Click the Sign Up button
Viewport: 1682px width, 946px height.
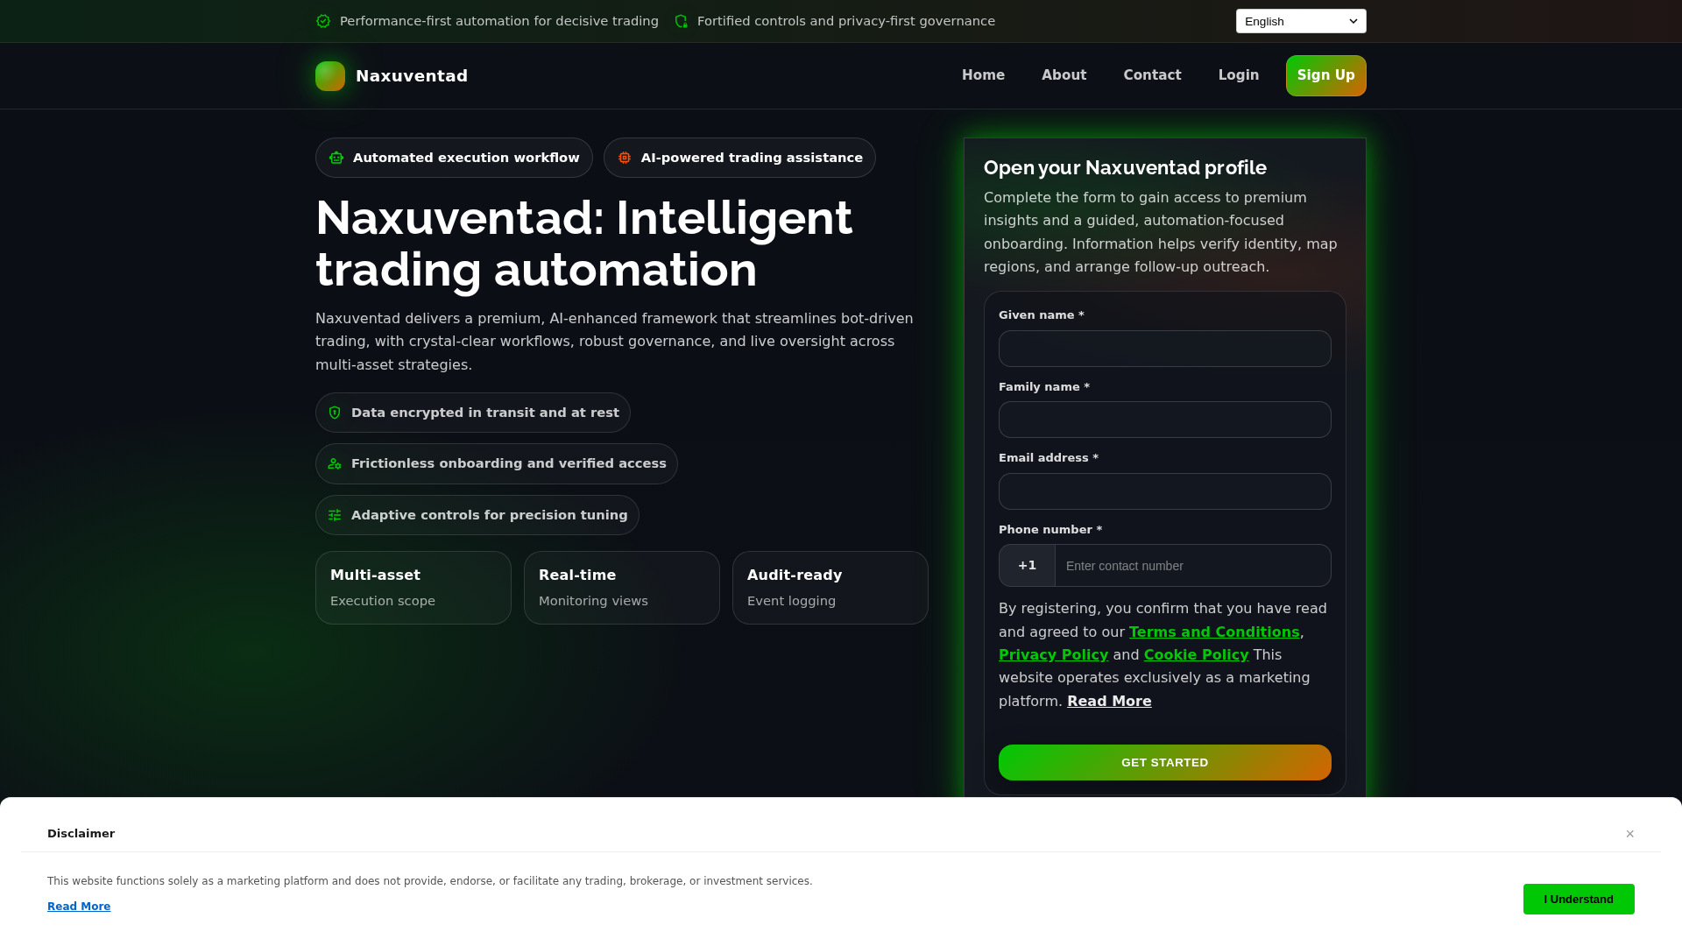1326,75
